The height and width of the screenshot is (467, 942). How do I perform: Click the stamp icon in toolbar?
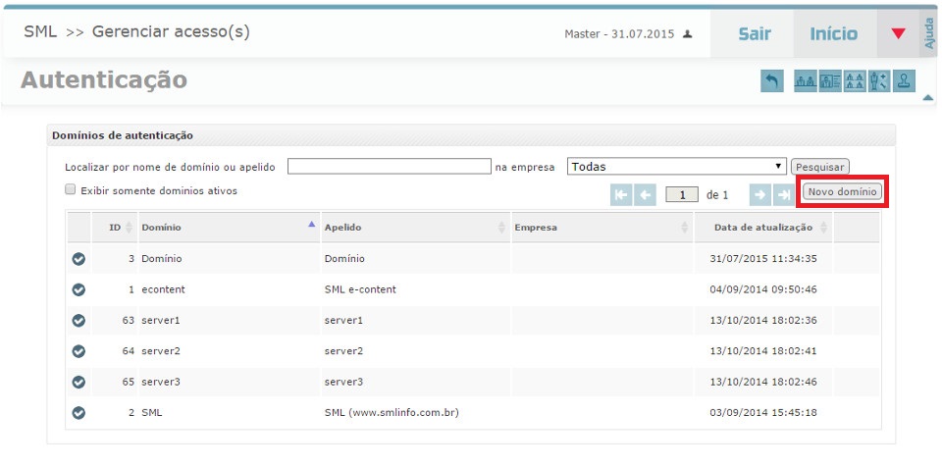[904, 81]
